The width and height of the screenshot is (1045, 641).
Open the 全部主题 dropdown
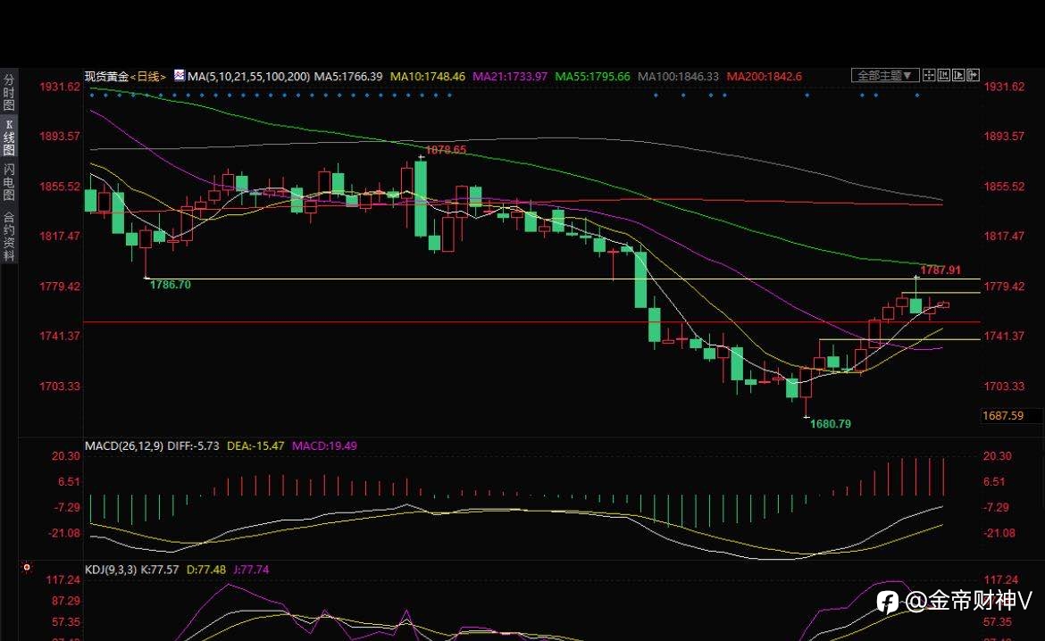[885, 75]
